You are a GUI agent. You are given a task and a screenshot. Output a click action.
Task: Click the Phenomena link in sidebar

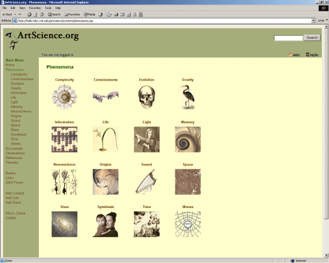click(14, 69)
